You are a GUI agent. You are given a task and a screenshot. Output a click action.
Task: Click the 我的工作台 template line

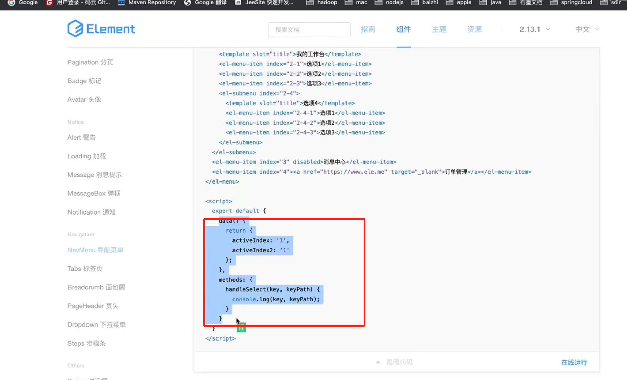[290, 54]
